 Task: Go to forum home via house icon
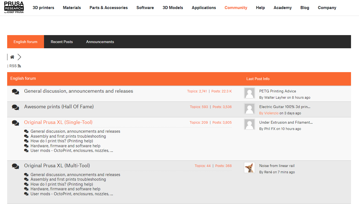tap(12, 57)
